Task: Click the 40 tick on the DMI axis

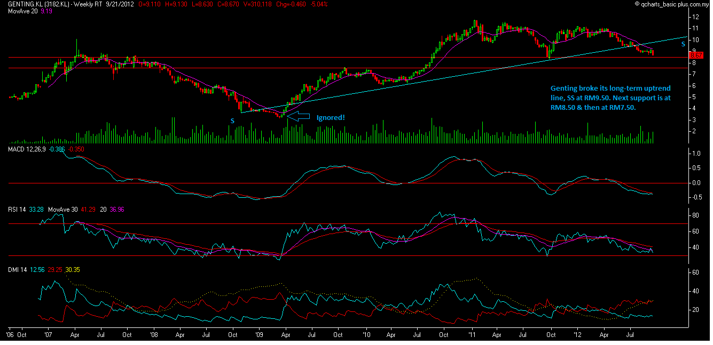Action: click(696, 291)
